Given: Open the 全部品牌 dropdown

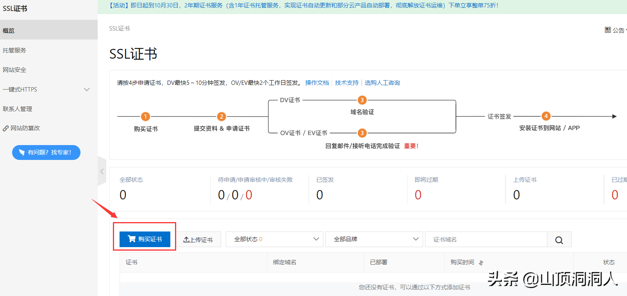Looking at the screenshot, I should pyautogui.click(x=374, y=239).
